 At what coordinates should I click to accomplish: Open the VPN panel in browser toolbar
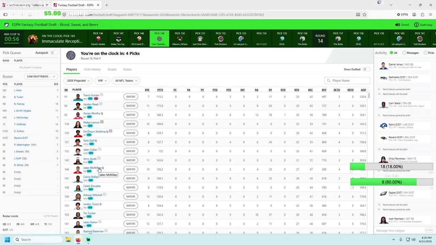[402, 15]
